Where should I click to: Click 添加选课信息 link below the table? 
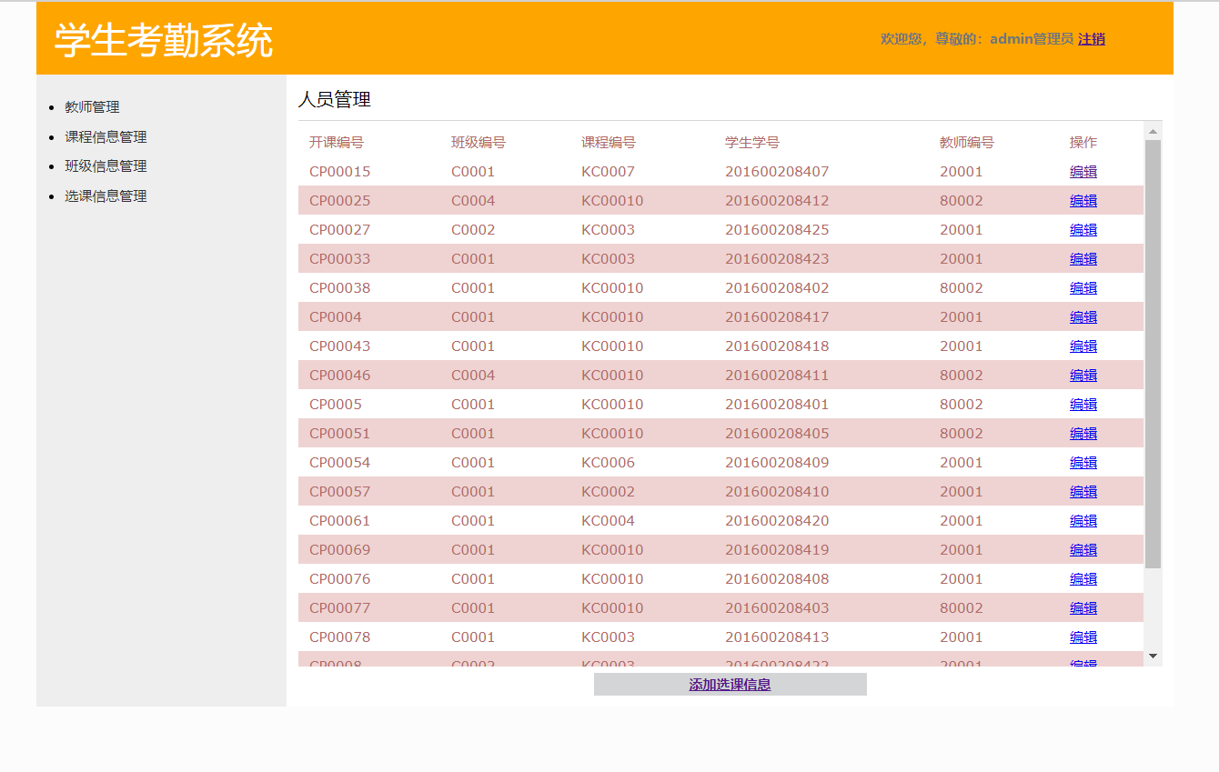click(730, 685)
